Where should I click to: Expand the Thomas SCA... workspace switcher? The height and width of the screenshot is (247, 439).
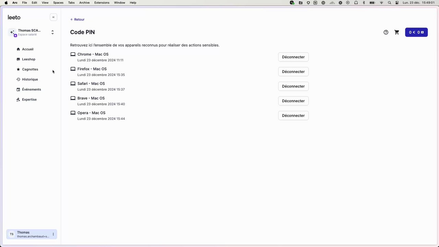click(52, 32)
